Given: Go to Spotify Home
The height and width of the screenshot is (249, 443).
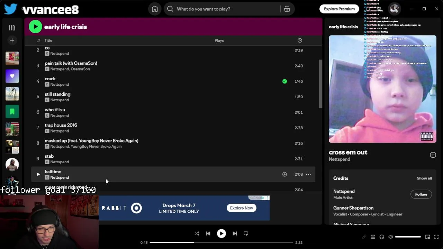Looking at the screenshot, I should [x=155, y=9].
